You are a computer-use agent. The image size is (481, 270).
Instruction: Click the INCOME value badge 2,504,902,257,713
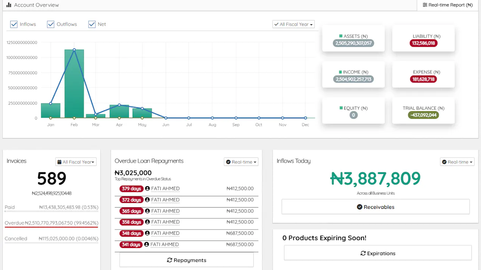click(x=353, y=79)
